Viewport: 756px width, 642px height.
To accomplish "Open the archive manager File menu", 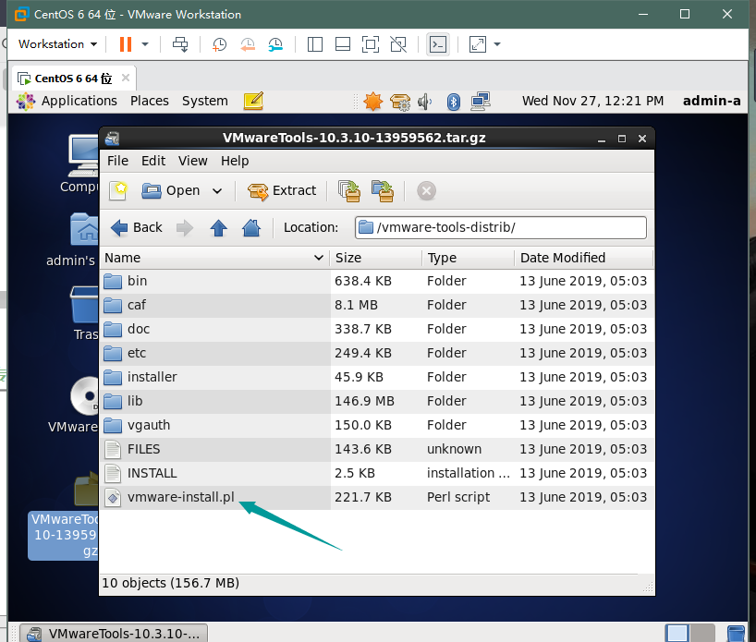I will [117, 161].
